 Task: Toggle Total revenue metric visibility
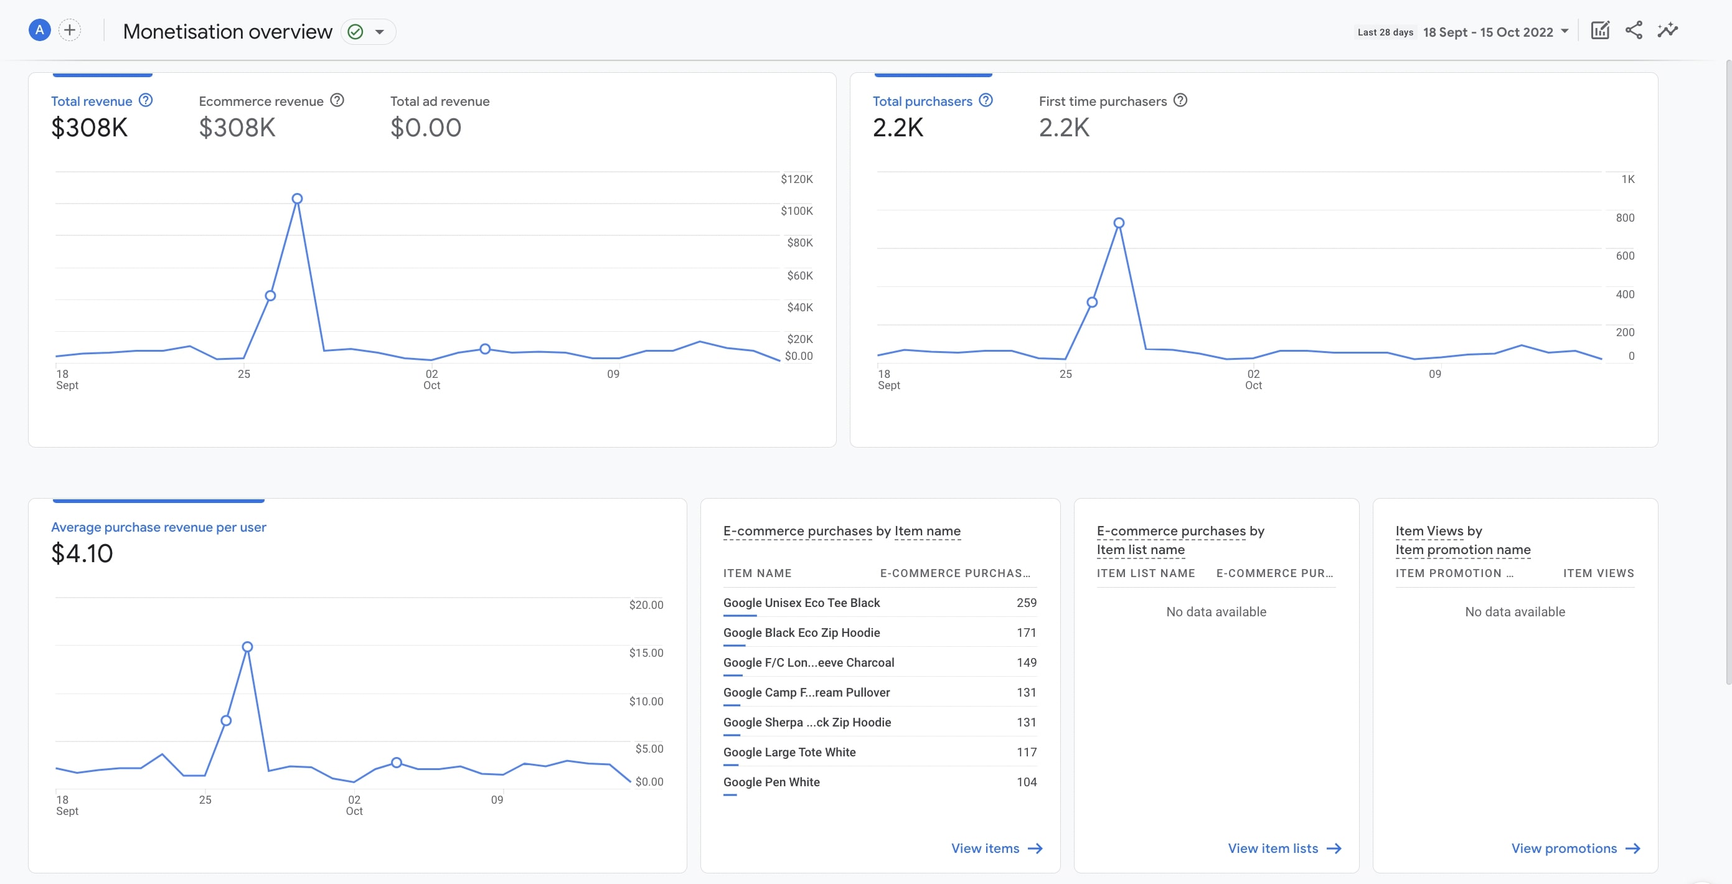pos(92,101)
